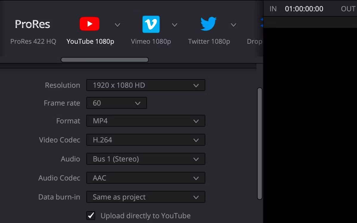Click the IN timecode field showing 01:00:00:00

click(304, 9)
